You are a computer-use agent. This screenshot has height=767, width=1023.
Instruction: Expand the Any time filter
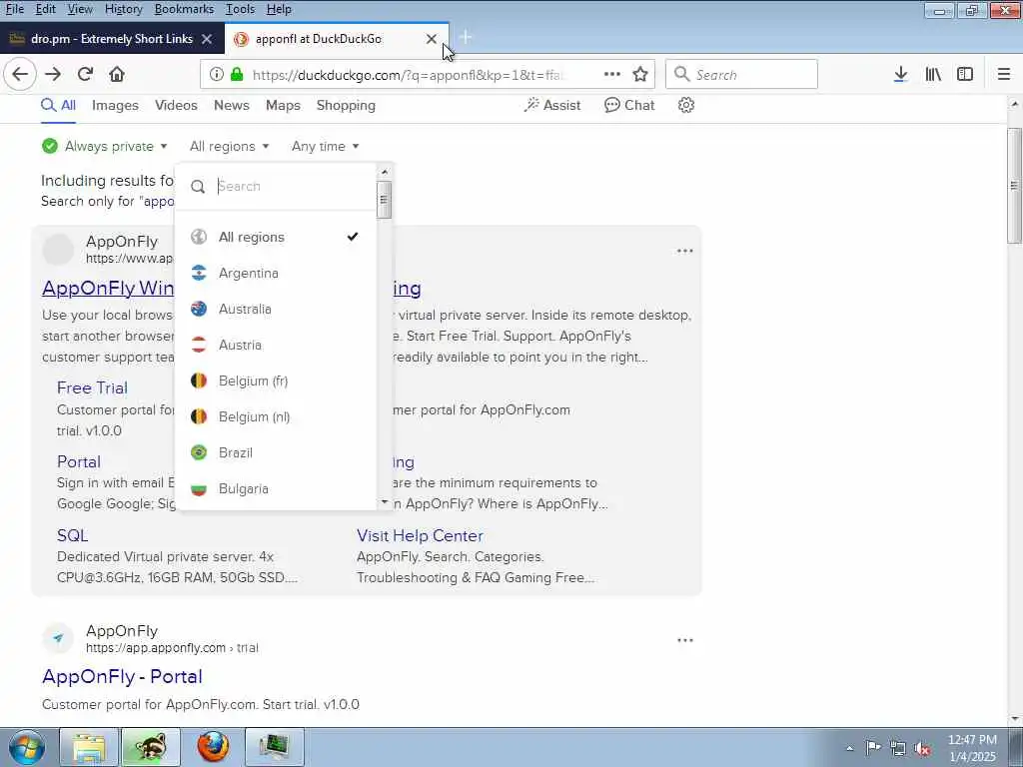coord(325,146)
